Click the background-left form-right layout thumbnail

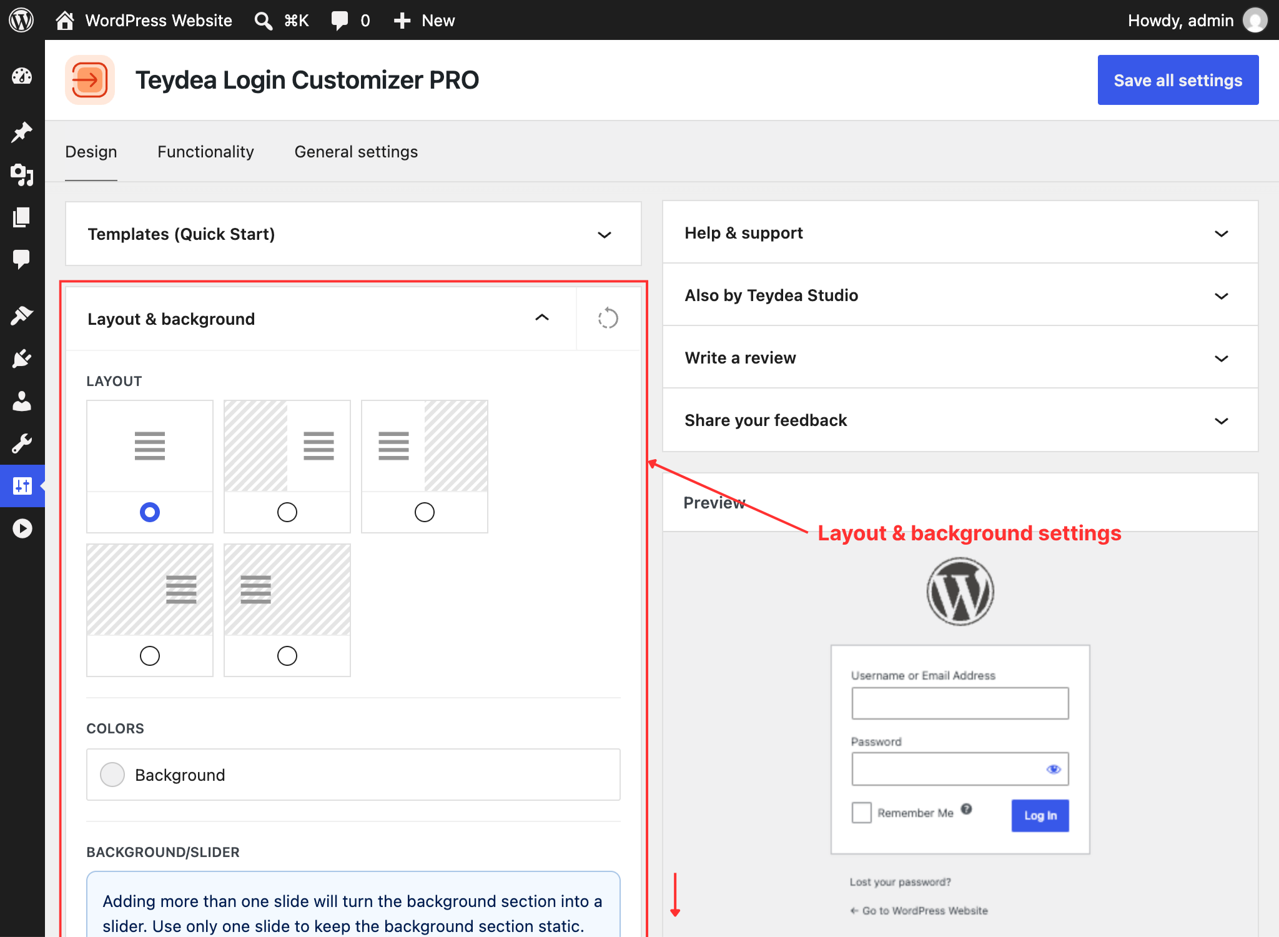pos(287,446)
